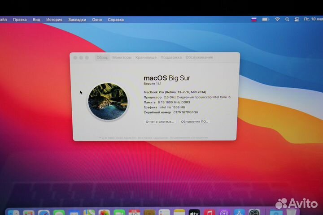
Task: Open Maps from the Dock
Action: [89, 212]
